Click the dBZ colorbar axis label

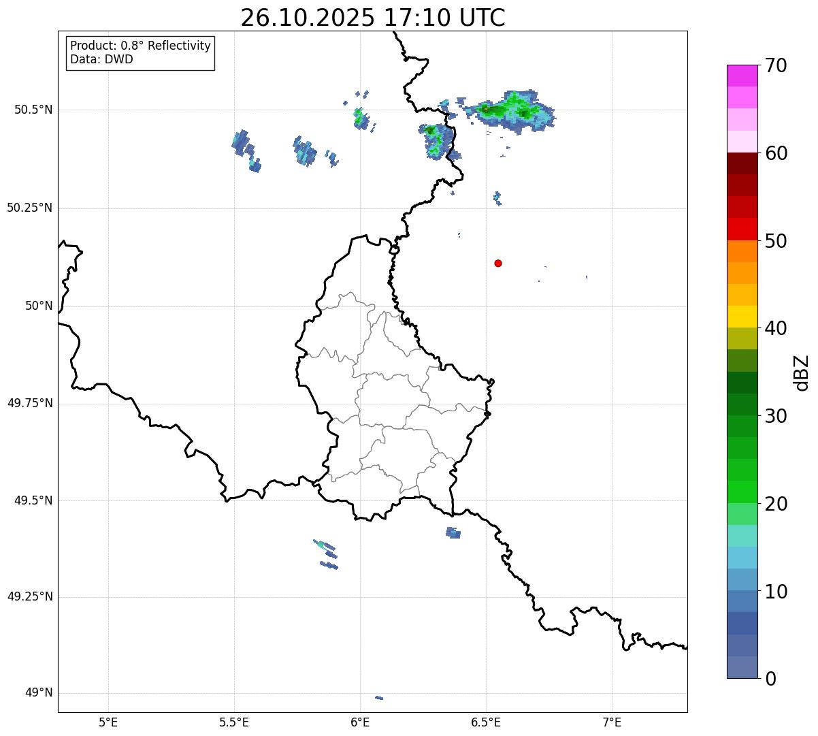(802, 372)
